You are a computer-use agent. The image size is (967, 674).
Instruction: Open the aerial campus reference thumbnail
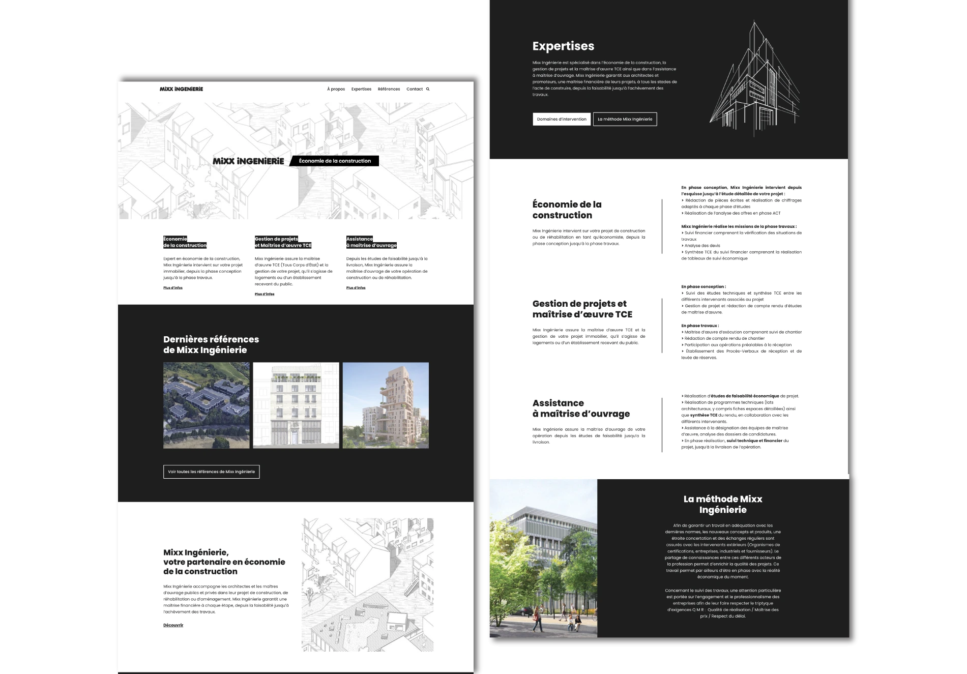coord(207,405)
